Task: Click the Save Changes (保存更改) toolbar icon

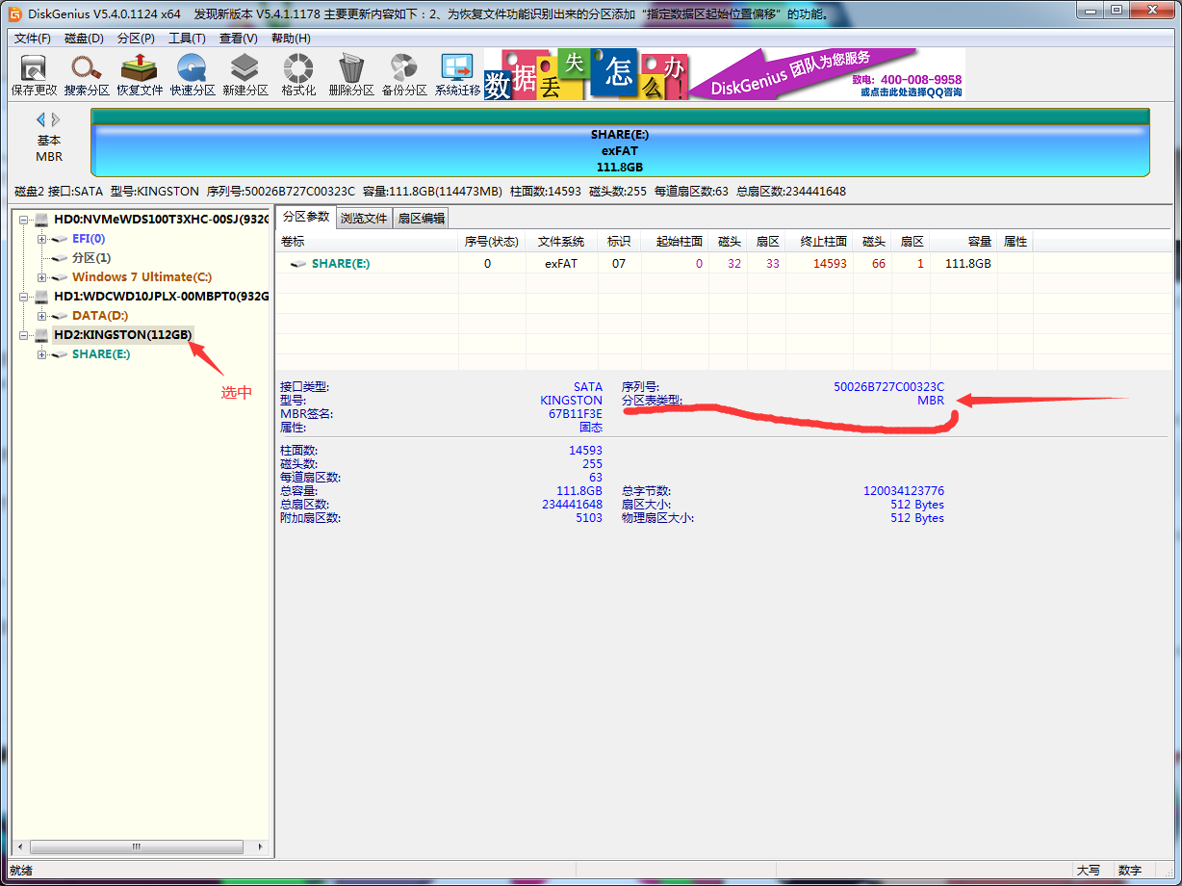Action: pos(34,75)
